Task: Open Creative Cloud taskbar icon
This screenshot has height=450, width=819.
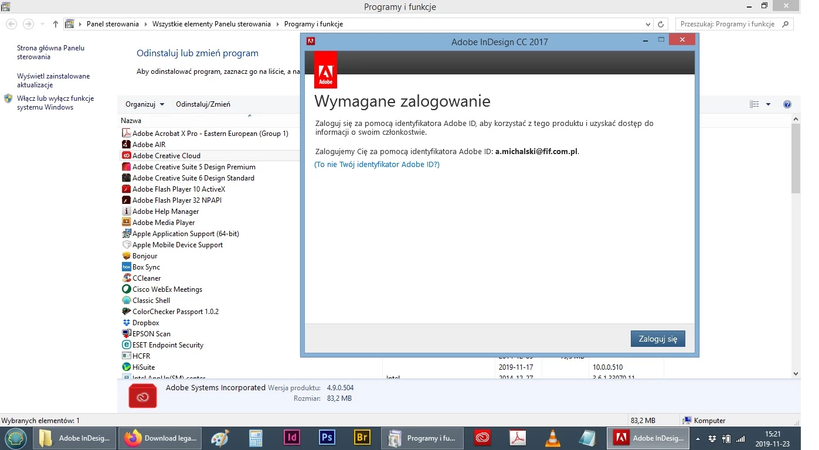Action: pyautogui.click(x=482, y=438)
